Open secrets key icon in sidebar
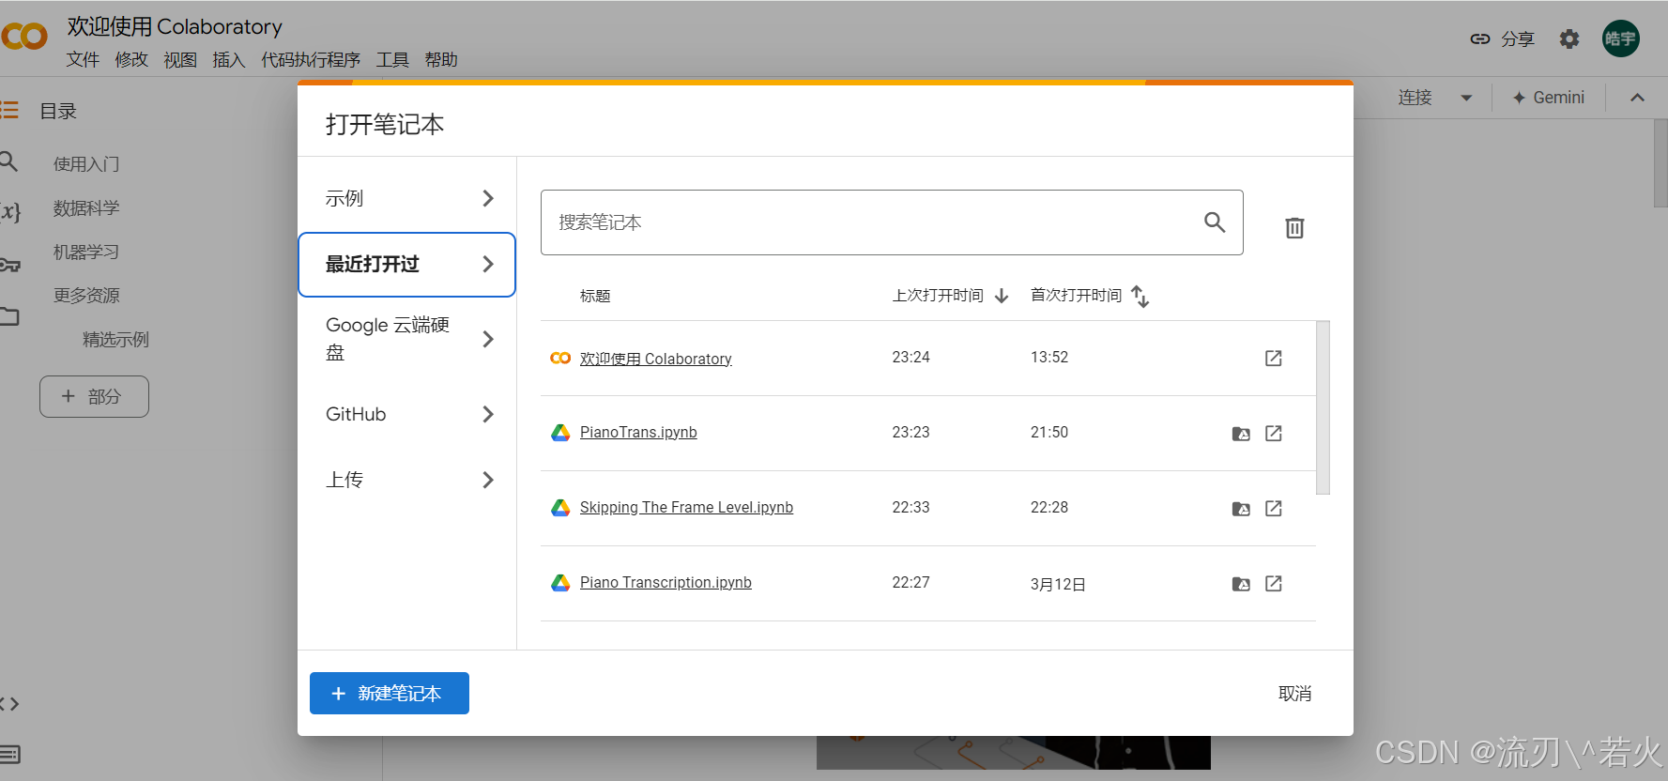Viewport: 1668px width, 781px height. pos(9,265)
